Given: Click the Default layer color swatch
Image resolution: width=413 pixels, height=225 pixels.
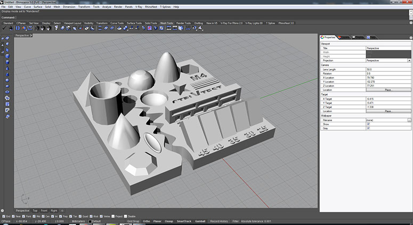Looking at the screenshot, I should (x=90, y=221).
